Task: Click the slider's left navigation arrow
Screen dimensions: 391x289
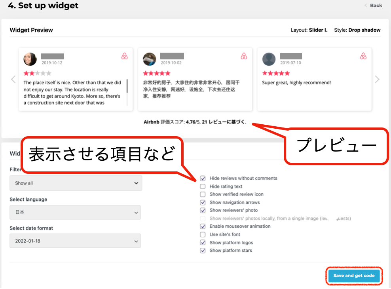Action: 13,79
